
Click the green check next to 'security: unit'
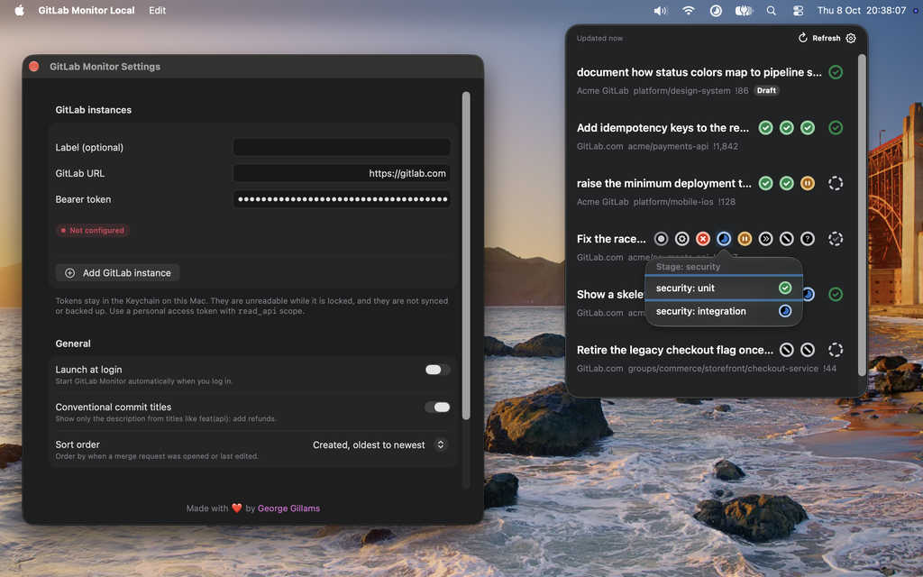coord(785,288)
